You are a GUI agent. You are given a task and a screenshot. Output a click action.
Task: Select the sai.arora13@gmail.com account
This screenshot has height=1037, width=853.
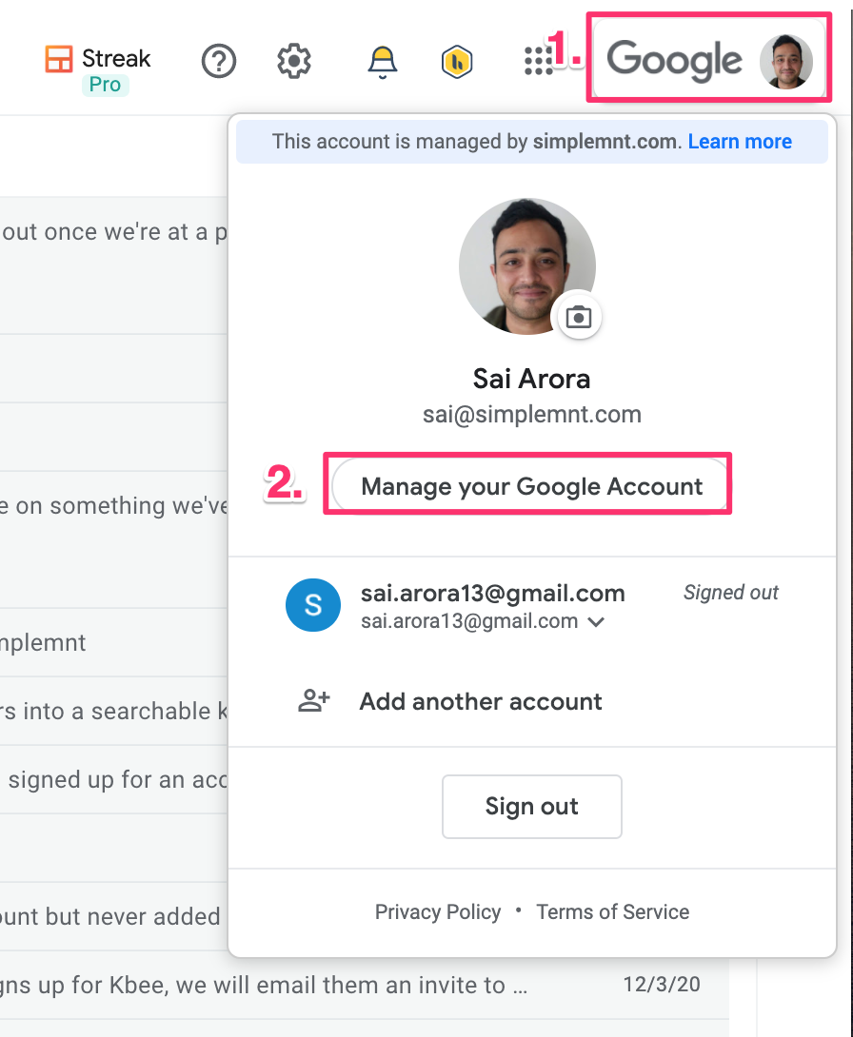pyautogui.click(x=532, y=606)
